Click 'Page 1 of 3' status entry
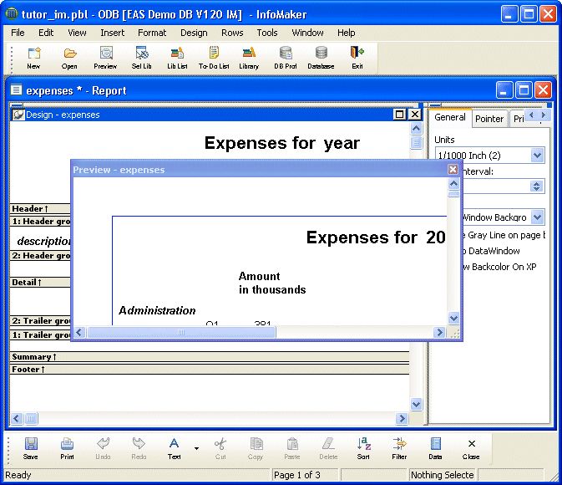The width and height of the screenshot is (562, 485). point(297,475)
